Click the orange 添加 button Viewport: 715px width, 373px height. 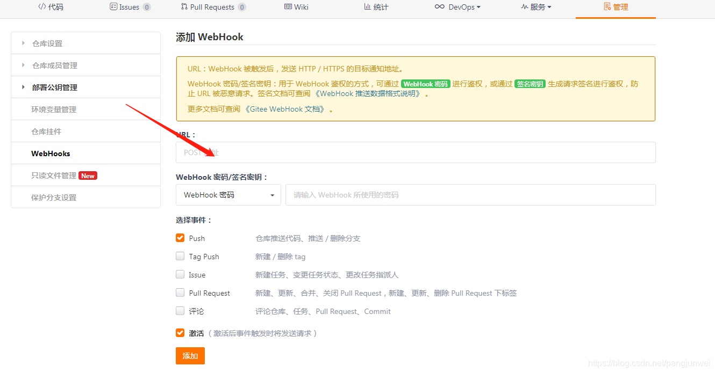click(x=190, y=356)
